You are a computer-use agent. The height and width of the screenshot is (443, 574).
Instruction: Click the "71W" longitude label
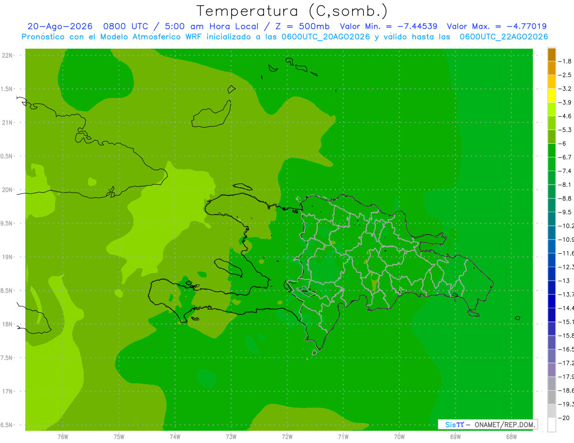(343, 436)
